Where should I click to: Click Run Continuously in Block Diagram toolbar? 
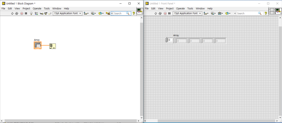click(17, 13)
